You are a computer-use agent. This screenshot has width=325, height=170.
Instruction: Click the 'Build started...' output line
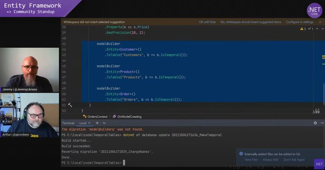coord(76,141)
